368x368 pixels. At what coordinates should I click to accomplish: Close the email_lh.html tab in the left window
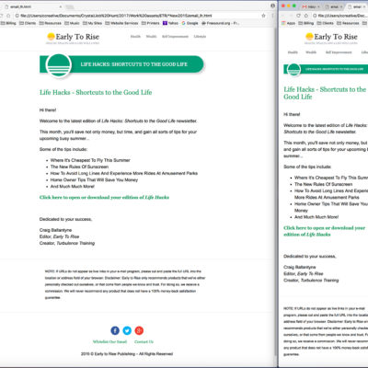(61, 6)
